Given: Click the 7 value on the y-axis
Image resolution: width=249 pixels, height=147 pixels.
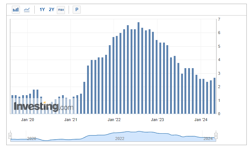Looking at the screenshot, I should (x=219, y=19).
